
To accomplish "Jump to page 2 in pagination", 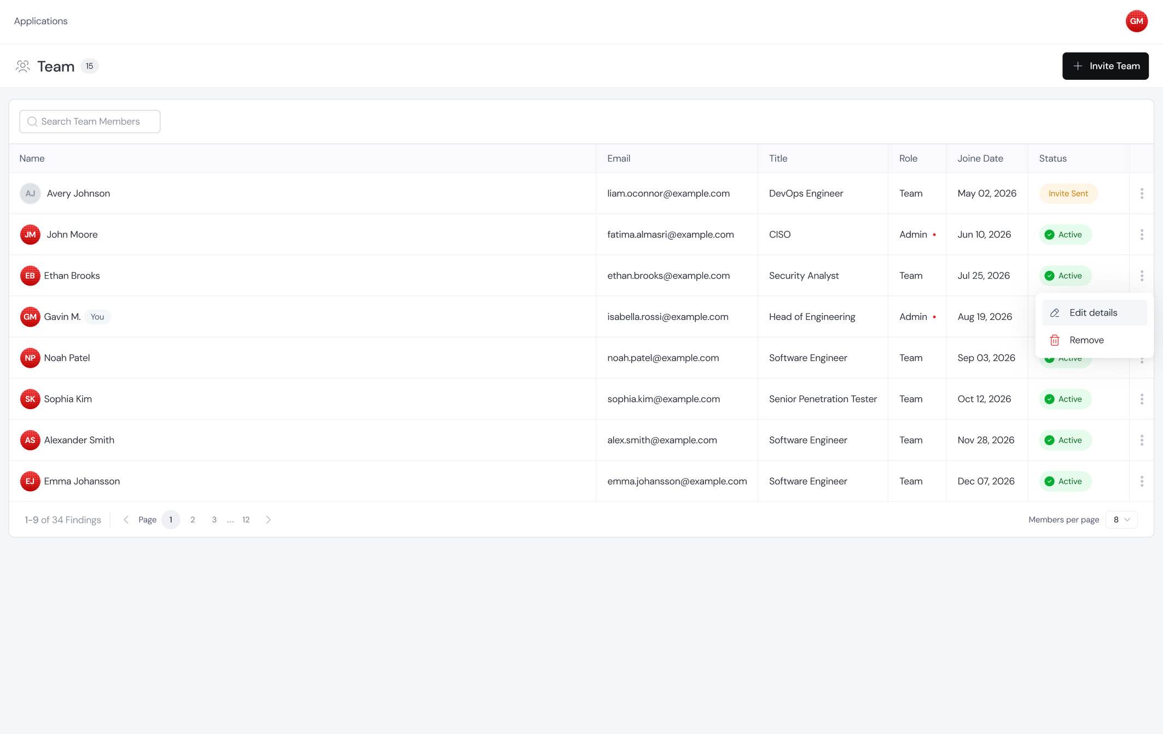I will [x=193, y=520].
